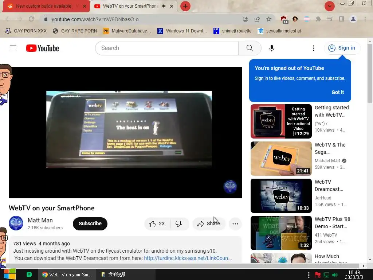This screenshot has width=373, height=280.
Task: Like the video with thumbs up
Action: (157, 224)
